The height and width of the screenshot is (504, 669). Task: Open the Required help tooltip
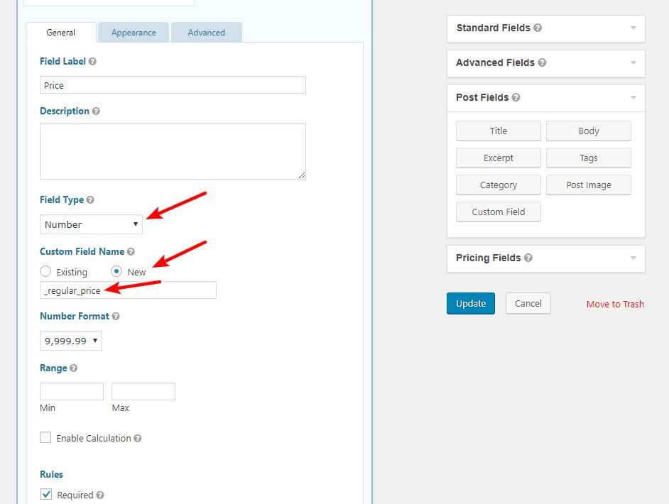(x=102, y=495)
